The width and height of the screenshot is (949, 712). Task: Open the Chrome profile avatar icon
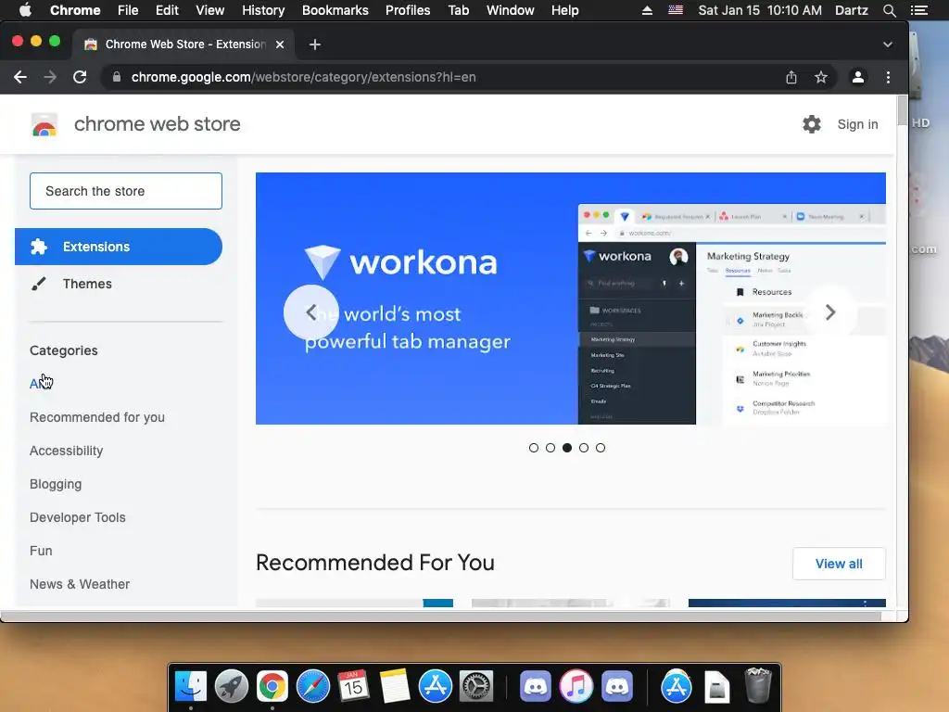[x=857, y=77]
